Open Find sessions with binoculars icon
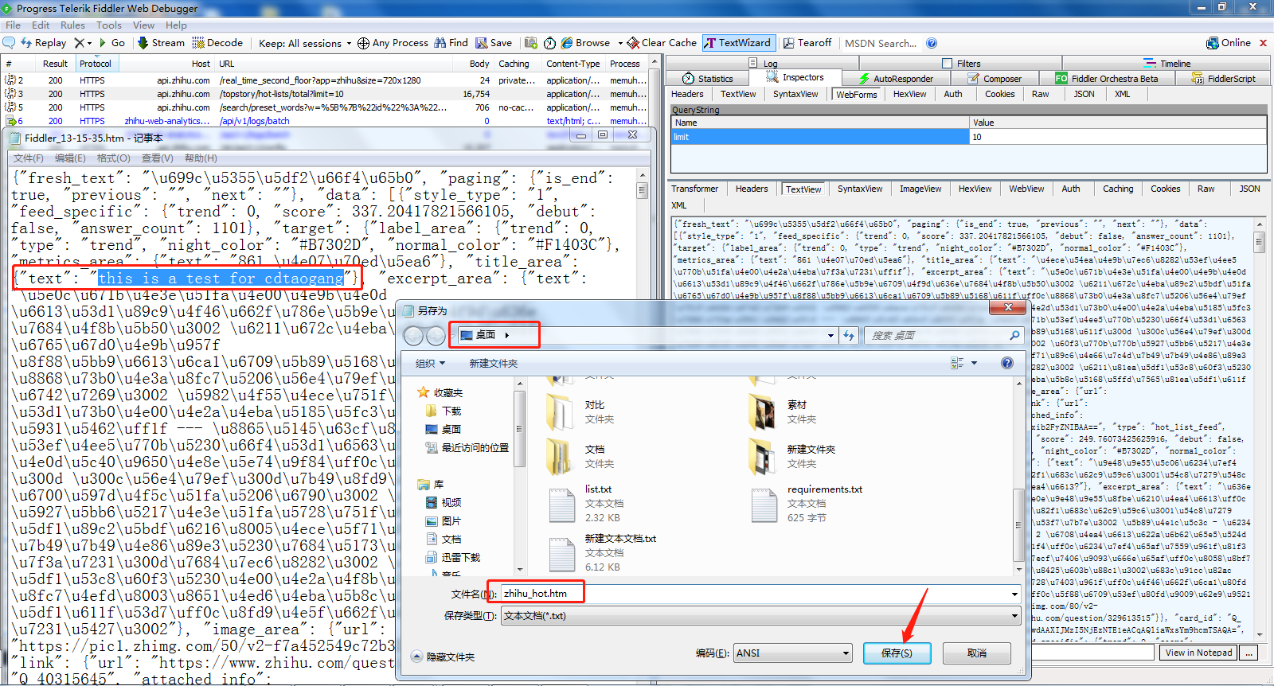This screenshot has height=686, width=1274. click(451, 43)
